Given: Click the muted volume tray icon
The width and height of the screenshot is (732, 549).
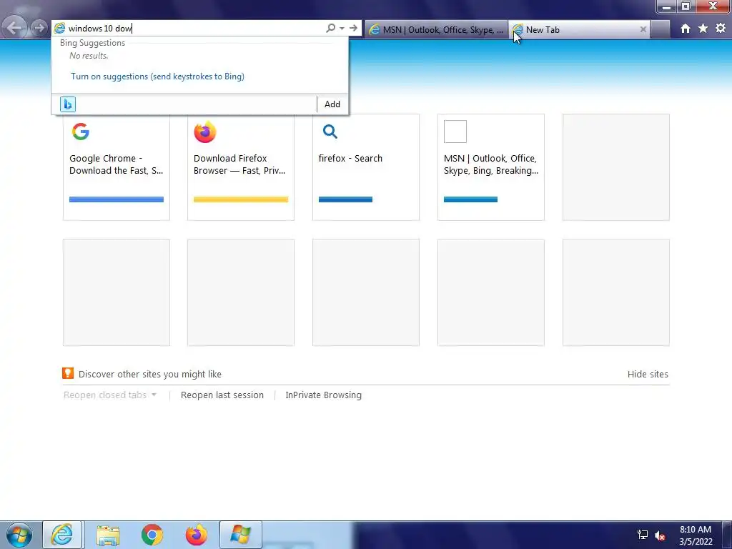Looking at the screenshot, I should tap(660, 535).
